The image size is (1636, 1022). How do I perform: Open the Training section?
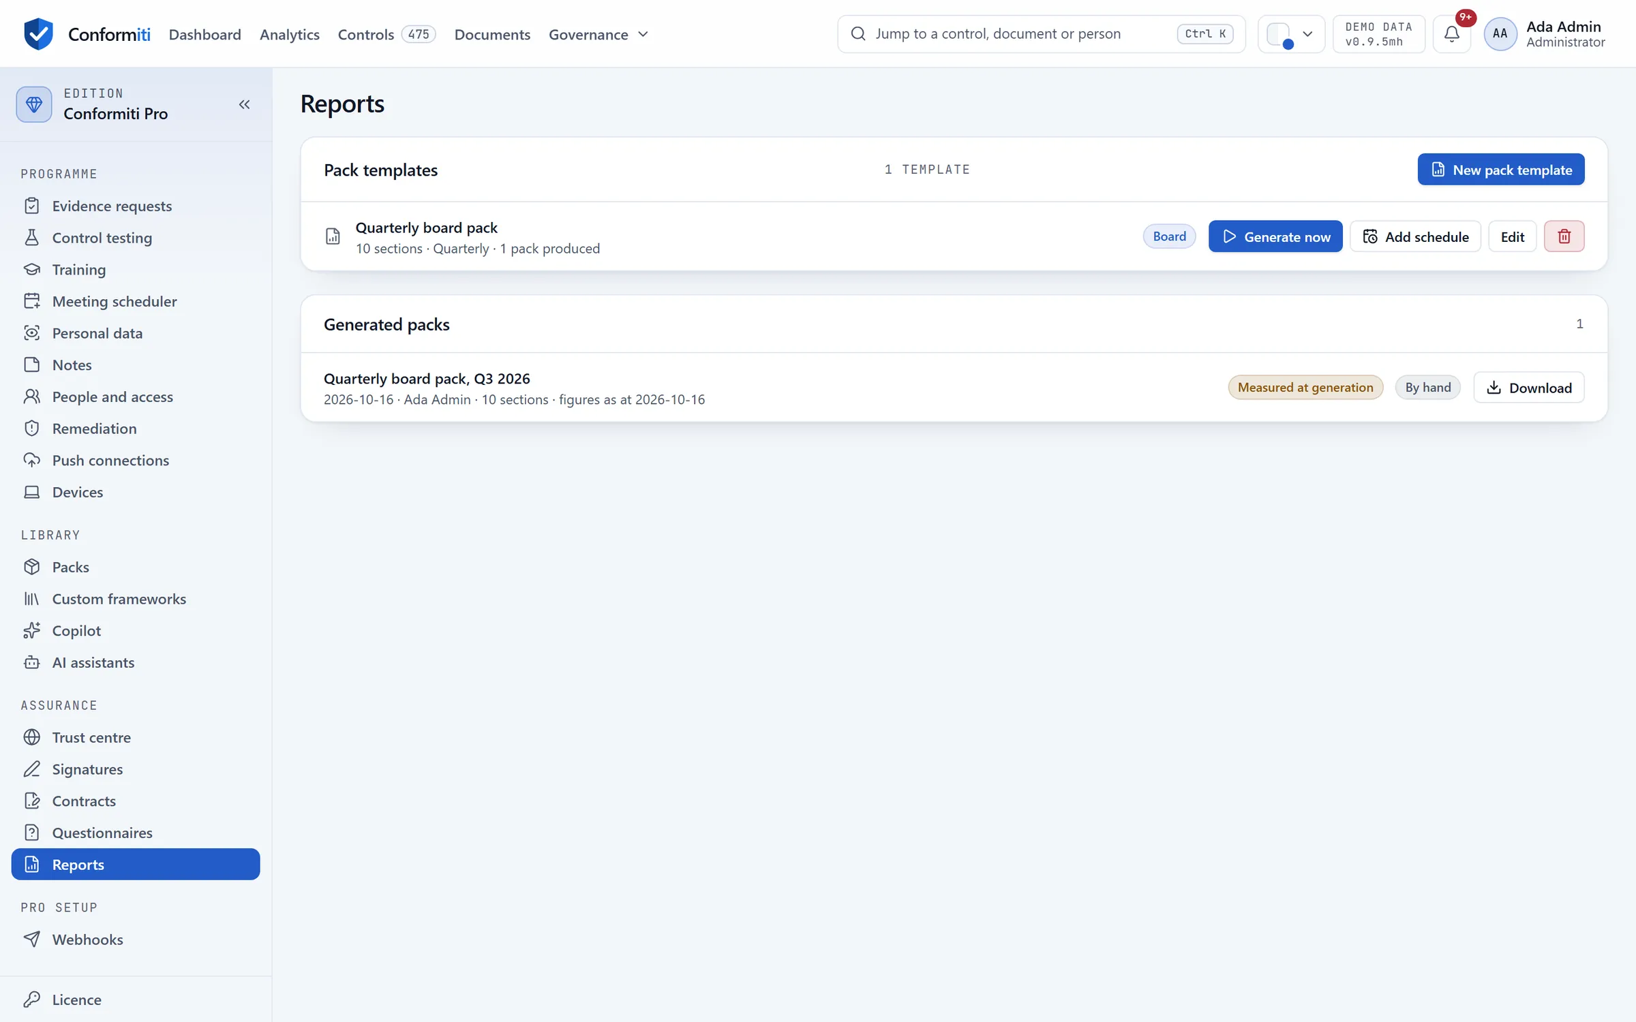click(x=136, y=269)
